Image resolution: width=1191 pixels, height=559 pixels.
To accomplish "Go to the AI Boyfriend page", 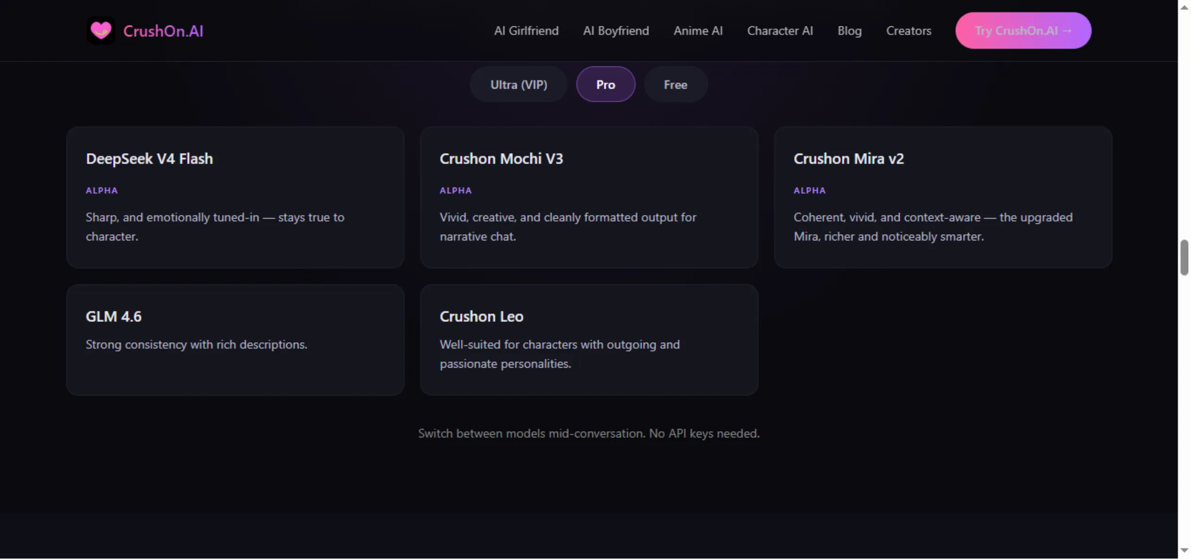I will pos(616,31).
